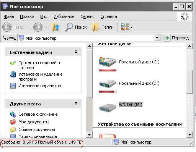Click the yellow Shared Documents folder icon

click(x=13, y=129)
